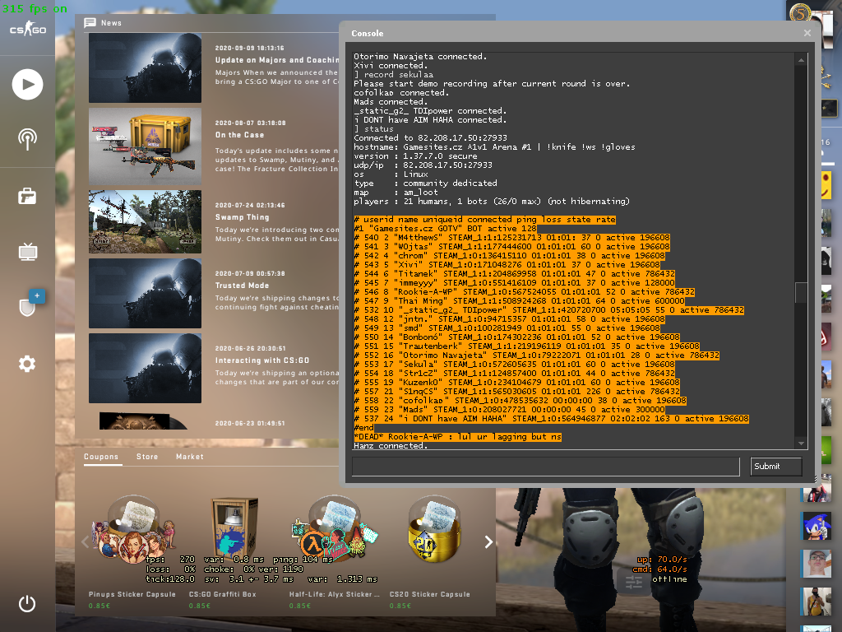Screen dimensions: 842x632
Task: Click the 2020-06-23 01:49:51 news date
Action: click(250, 423)
